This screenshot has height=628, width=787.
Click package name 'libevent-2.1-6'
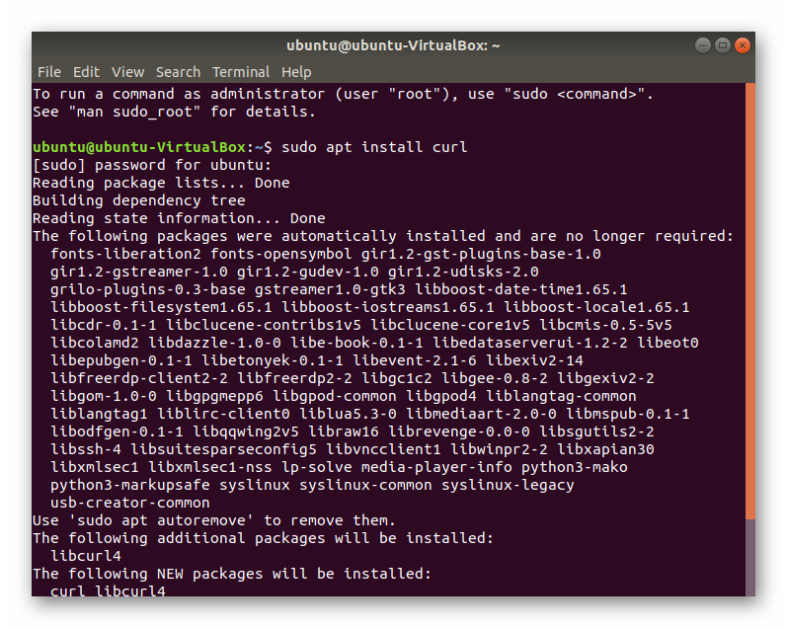[415, 361]
